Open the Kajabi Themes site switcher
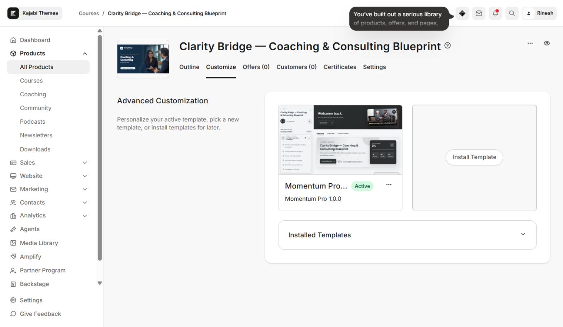The height and width of the screenshot is (327, 563). (x=35, y=13)
